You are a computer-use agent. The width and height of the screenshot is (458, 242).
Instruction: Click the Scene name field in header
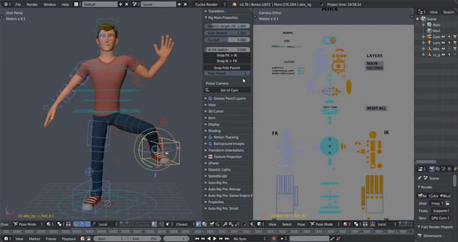tap(158, 5)
